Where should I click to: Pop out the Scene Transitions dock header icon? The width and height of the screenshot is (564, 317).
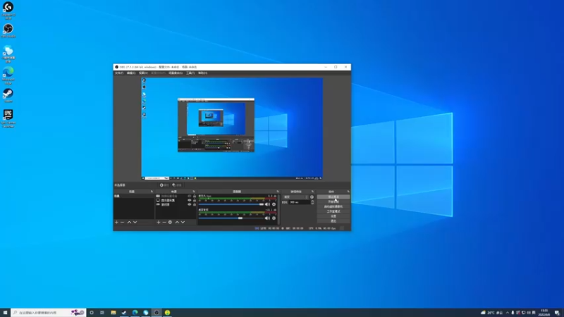coord(312,192)
